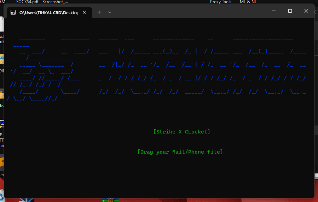Maximize the terminal window
318x202 pixels.
click(x=290, y=11)
